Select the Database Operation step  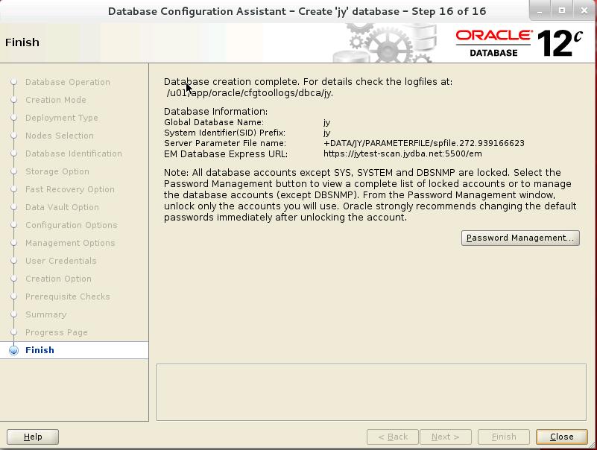68,82
